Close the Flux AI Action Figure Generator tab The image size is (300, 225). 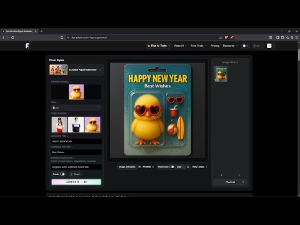36,31
